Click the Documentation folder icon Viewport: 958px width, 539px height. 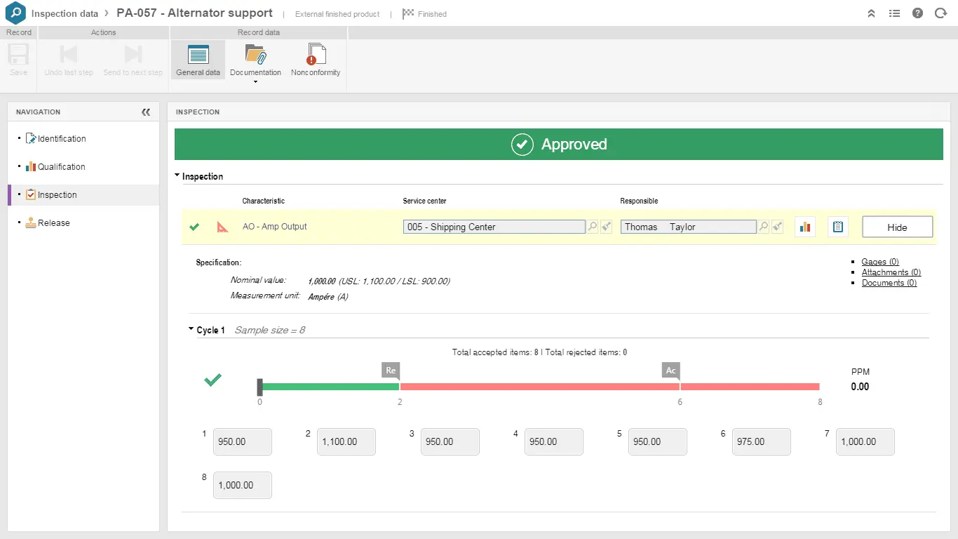pyautogui.click(x=255, y=55)
